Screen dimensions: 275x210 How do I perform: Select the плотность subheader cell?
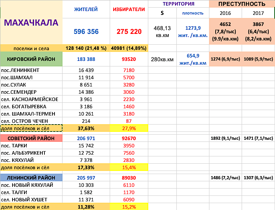[x=193, y=13]
